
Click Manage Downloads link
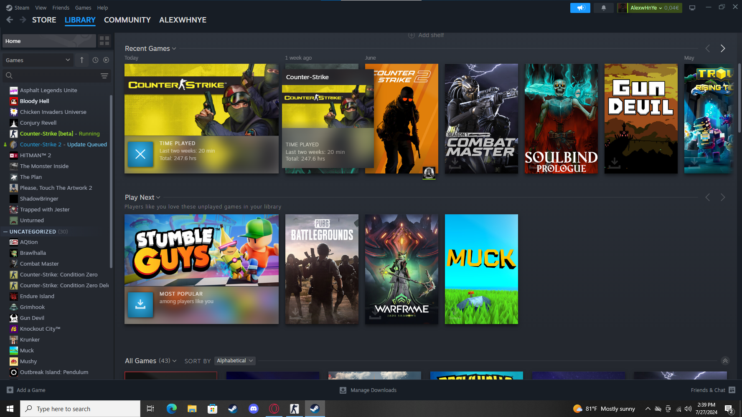373,390
